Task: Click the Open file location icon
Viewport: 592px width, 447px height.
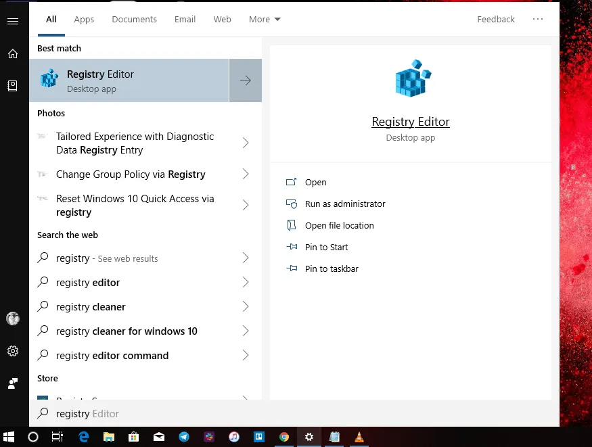Action: tap(291, 225)
